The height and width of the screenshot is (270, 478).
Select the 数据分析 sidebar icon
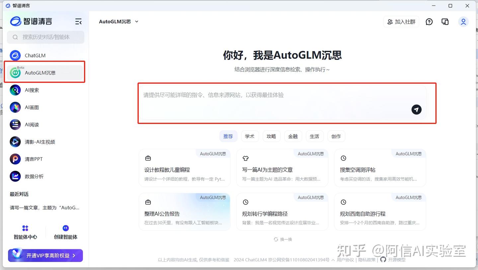click(15, 176)
